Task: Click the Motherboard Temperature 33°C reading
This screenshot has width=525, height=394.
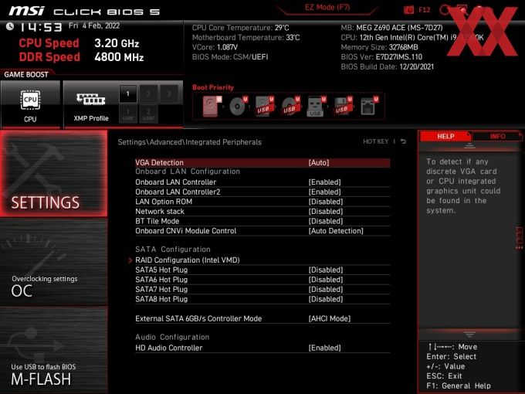Action: (x=246, y=38)
